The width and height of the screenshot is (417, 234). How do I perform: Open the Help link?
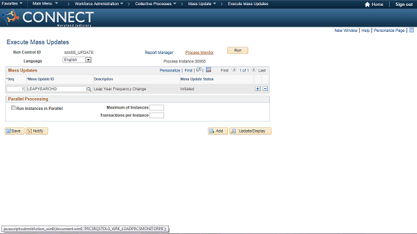(x=366, y=31)
